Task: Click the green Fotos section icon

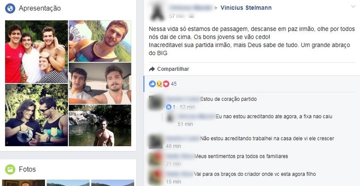Action: pos(10,169)
